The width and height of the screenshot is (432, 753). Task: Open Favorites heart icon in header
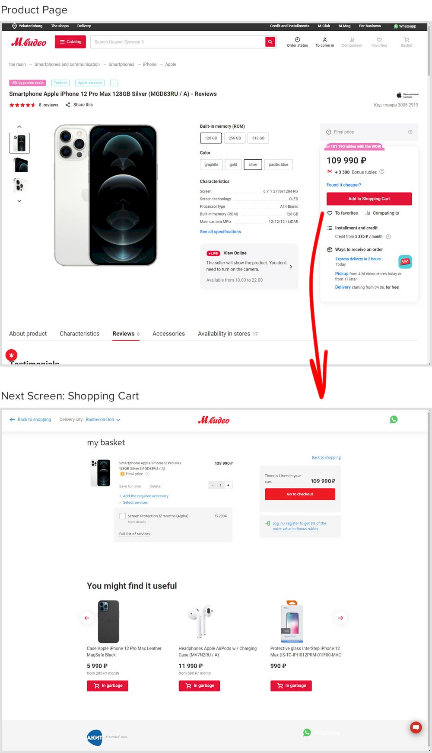[379, 40]
